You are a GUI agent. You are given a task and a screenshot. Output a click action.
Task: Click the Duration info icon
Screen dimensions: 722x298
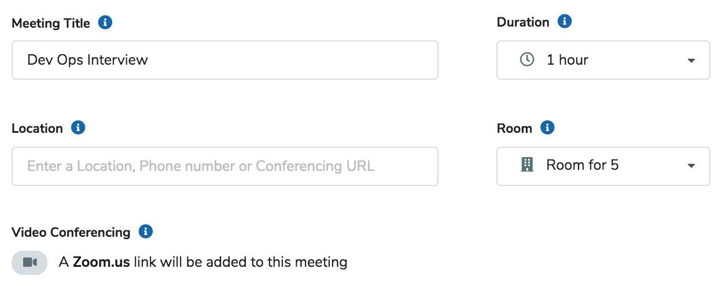pyautogui.click(x=565, y=21)
